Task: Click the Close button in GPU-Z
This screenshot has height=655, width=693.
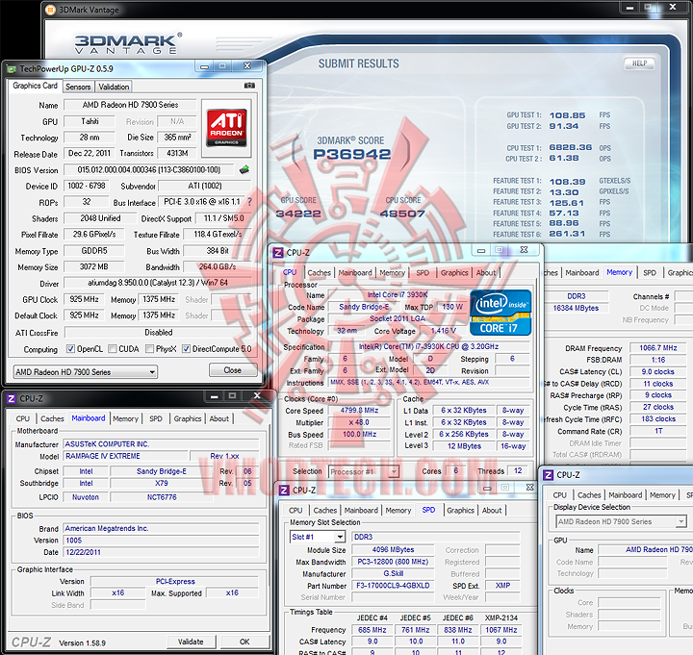Action: coord(233,370)
